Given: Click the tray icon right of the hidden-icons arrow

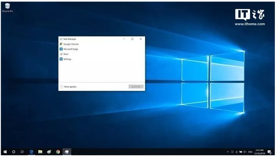Looking at the screenshot, I should (232, 152).
